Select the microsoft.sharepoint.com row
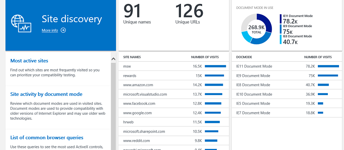 (x=173, y=131)
